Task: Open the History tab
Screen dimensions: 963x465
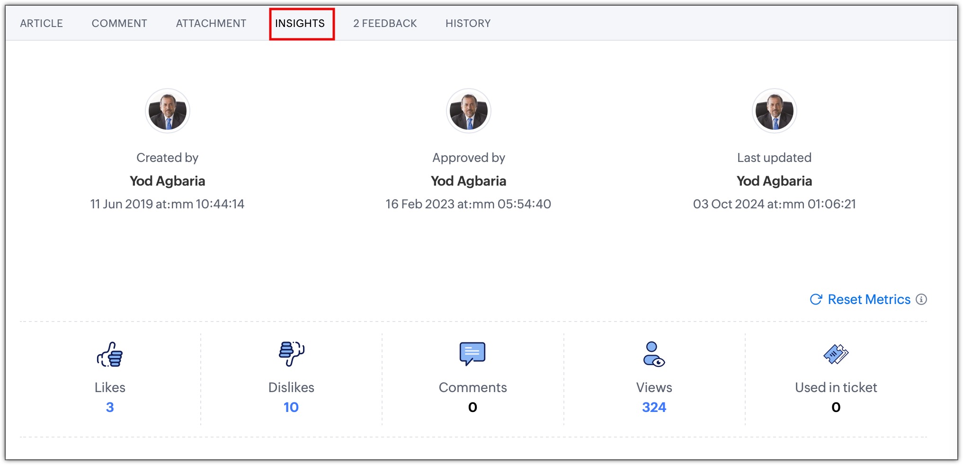Action: (x=468, y=23)
